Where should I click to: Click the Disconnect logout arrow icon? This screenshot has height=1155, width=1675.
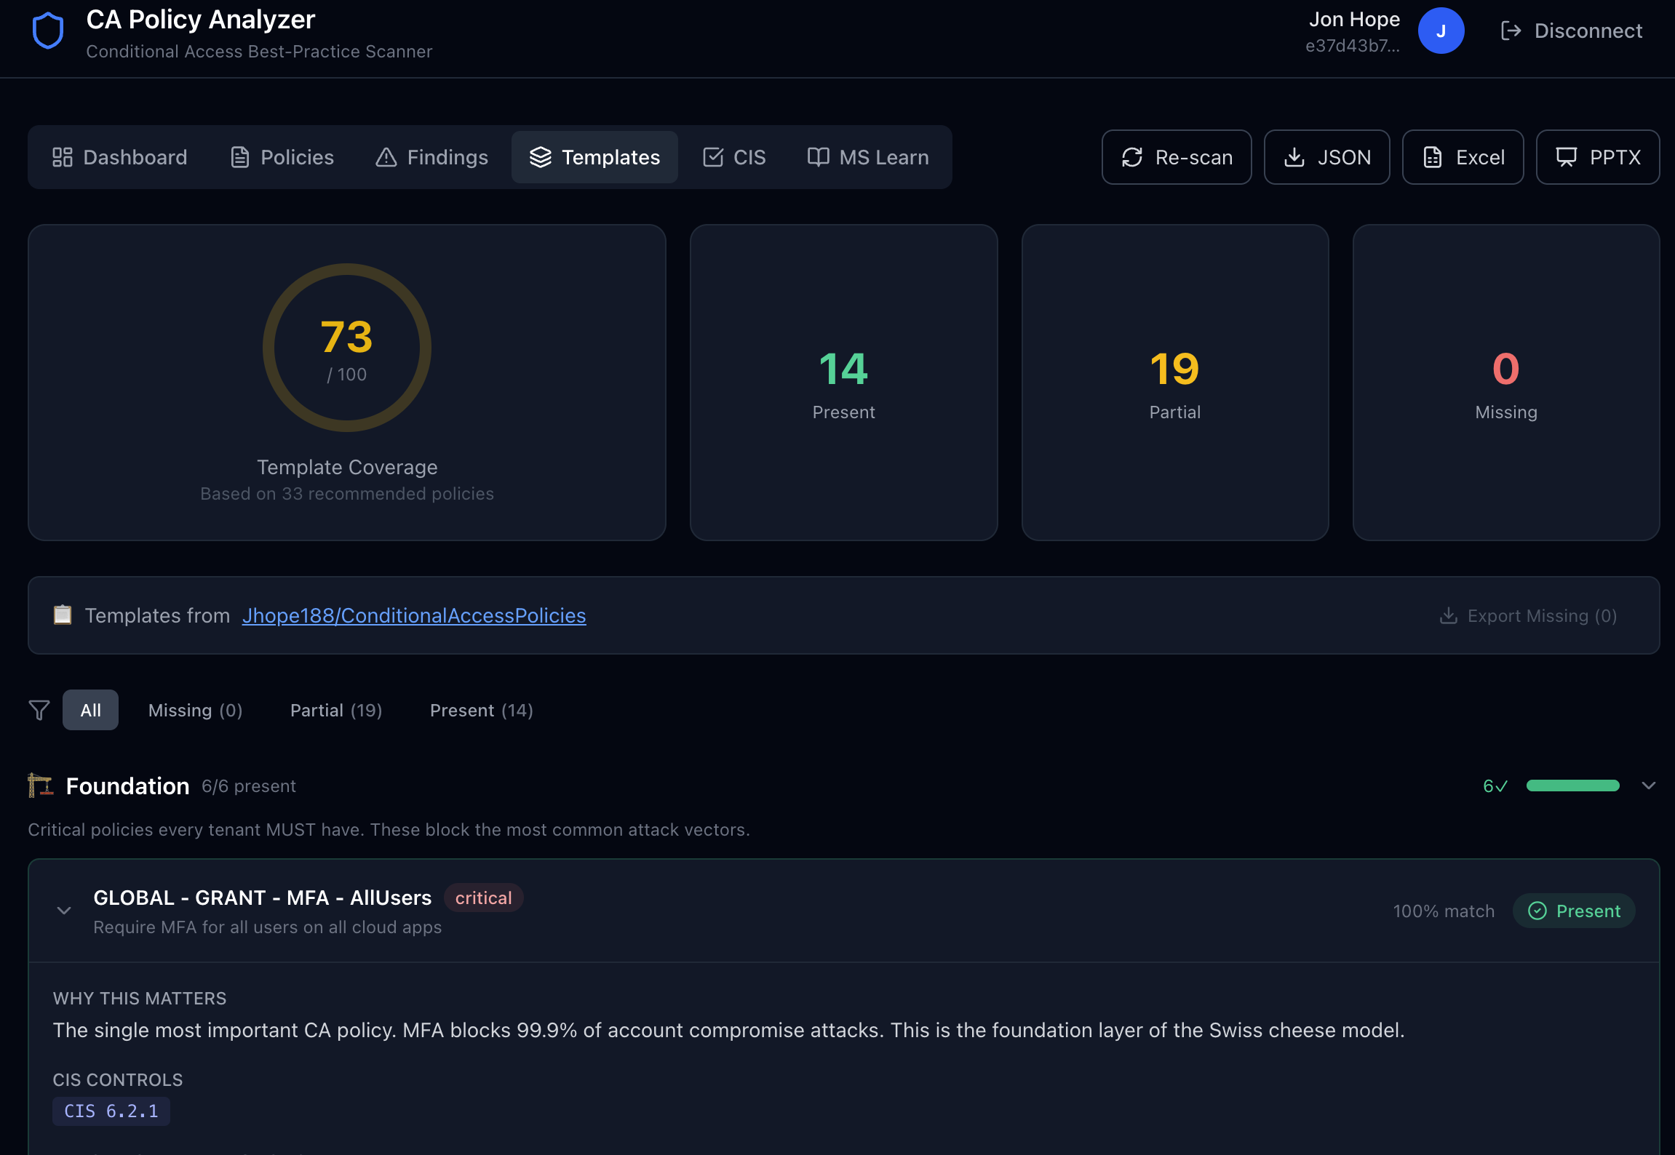pyautogui.click(x=1511, y=31)
